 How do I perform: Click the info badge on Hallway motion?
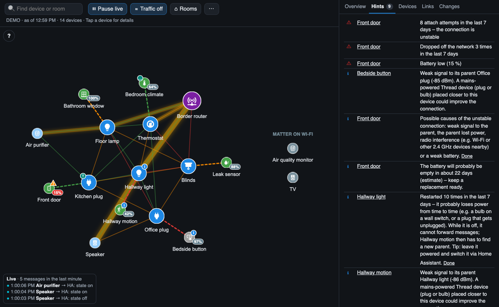click(x=124, y=205)
